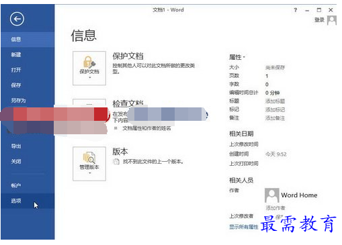Image resolution: width=342 pixels, height=245 pixels.
Task: Maximize the Word window
Action: (319, 10)
